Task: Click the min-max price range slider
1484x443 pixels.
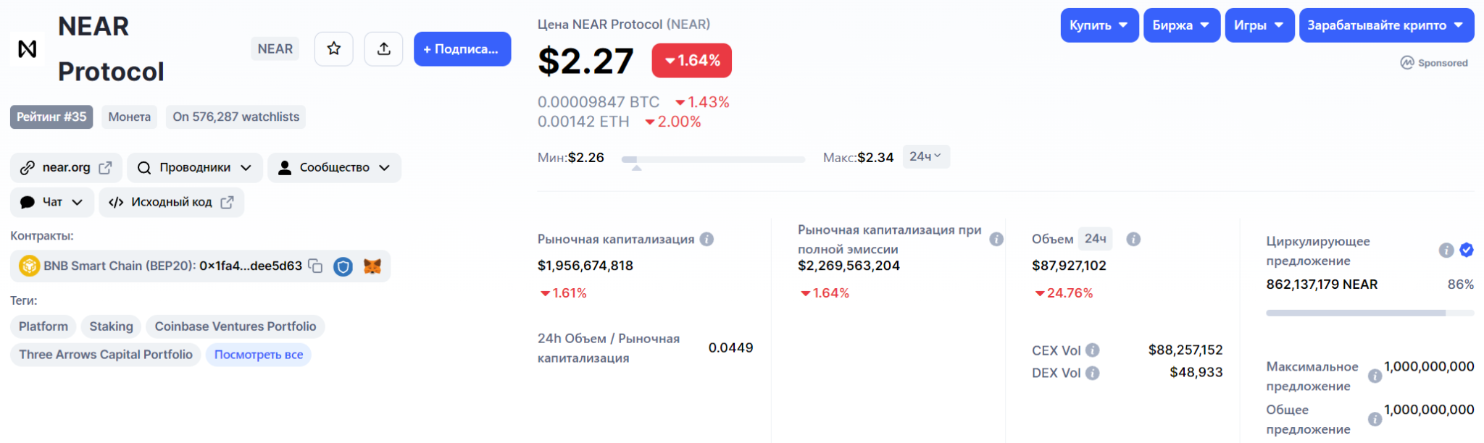Action: click(713, 159)
